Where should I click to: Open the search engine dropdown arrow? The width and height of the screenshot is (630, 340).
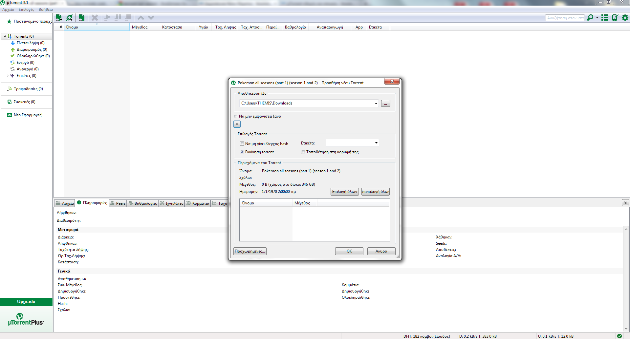point(597,18)
